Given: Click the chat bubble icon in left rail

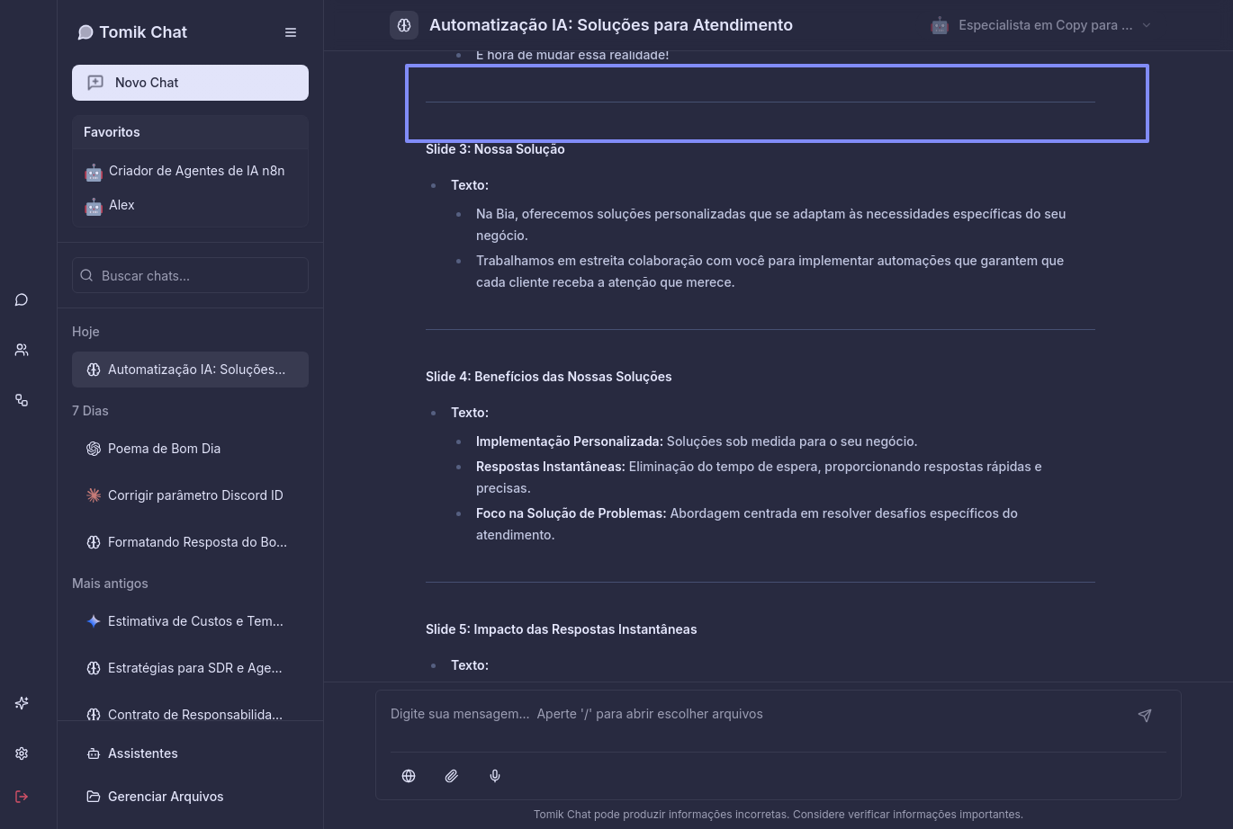Looking at the screenshot, I should 22,299.
